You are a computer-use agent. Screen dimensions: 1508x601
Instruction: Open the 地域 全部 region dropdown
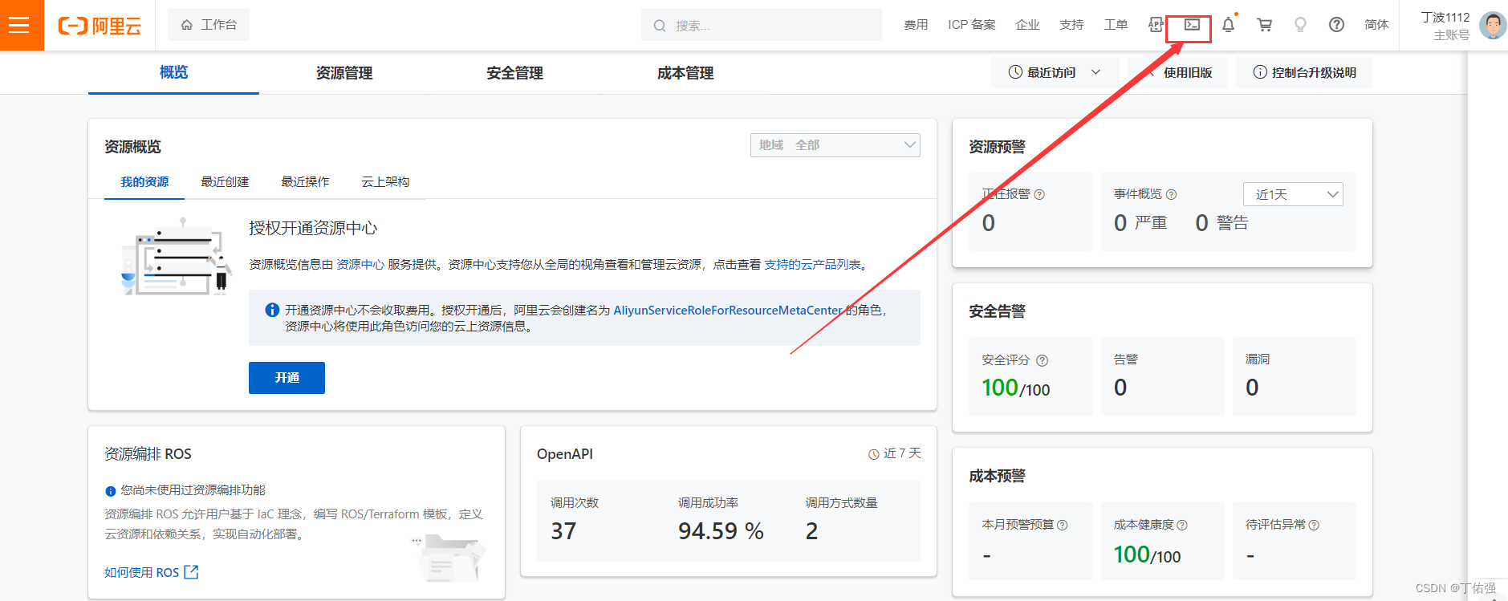point(835,145)
